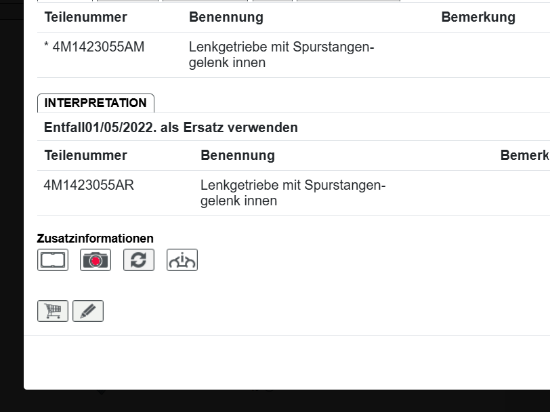Click the fully visible Bemerkung column header
This screenshot has width=550, height=412.
click(478, 18)
